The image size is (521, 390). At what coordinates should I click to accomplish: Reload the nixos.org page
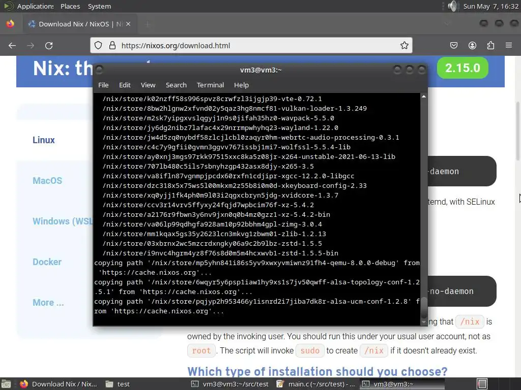click(x=49, y=45)
